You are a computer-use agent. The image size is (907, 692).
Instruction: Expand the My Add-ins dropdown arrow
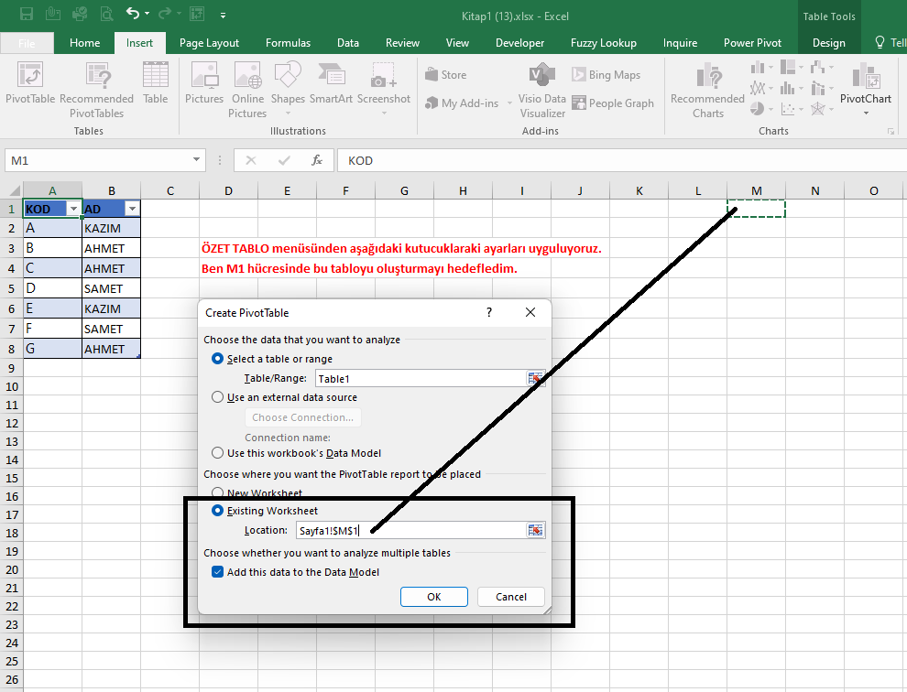(509, 103)
